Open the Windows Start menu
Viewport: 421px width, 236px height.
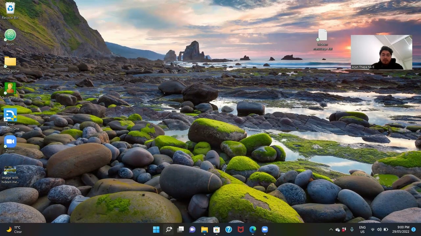(x=156, y=229)
